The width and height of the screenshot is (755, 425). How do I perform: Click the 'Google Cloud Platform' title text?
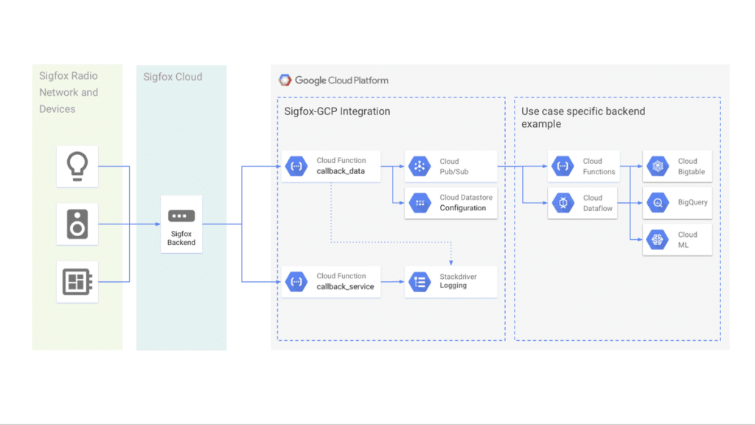pyautogui.click(x=341, y=80)
